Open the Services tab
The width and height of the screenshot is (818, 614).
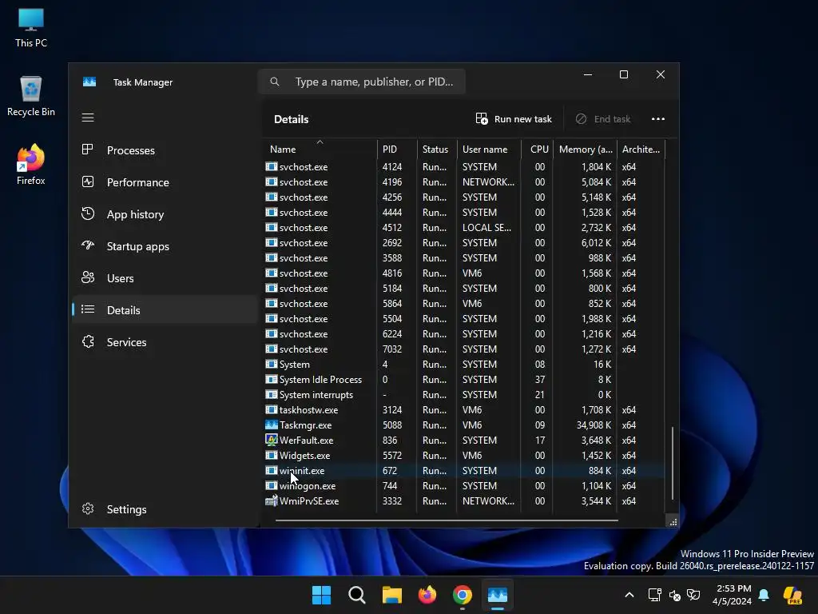pos(165,342)
